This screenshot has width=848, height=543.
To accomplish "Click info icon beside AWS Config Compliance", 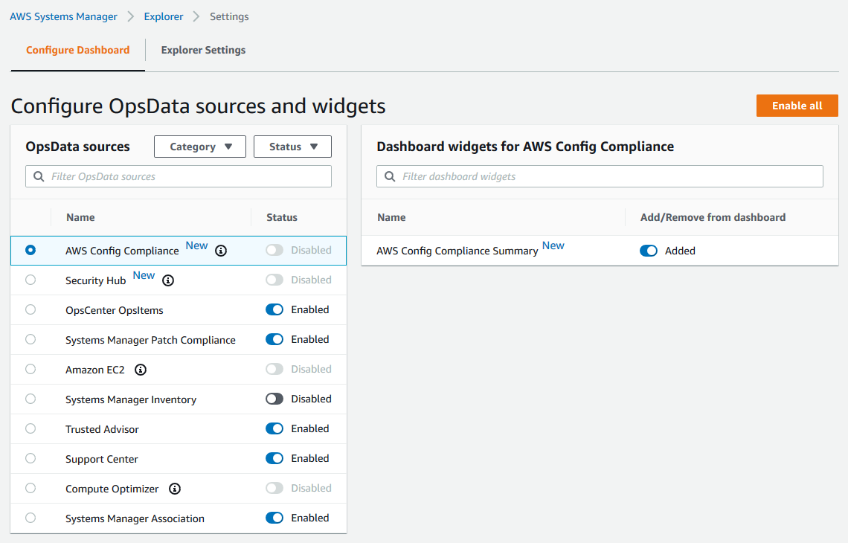I will tap(221, 251).
